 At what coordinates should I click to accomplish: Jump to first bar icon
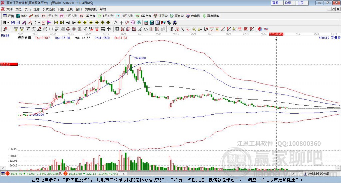(56, 23)
